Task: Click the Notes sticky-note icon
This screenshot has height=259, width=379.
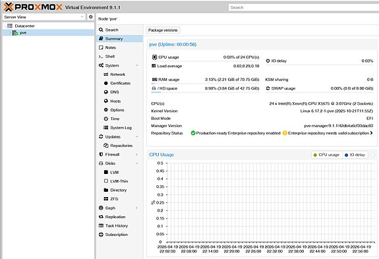Action: (101, 47)
